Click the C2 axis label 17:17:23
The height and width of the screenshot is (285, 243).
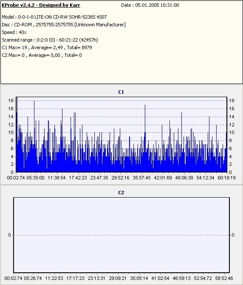click(75, 278)
